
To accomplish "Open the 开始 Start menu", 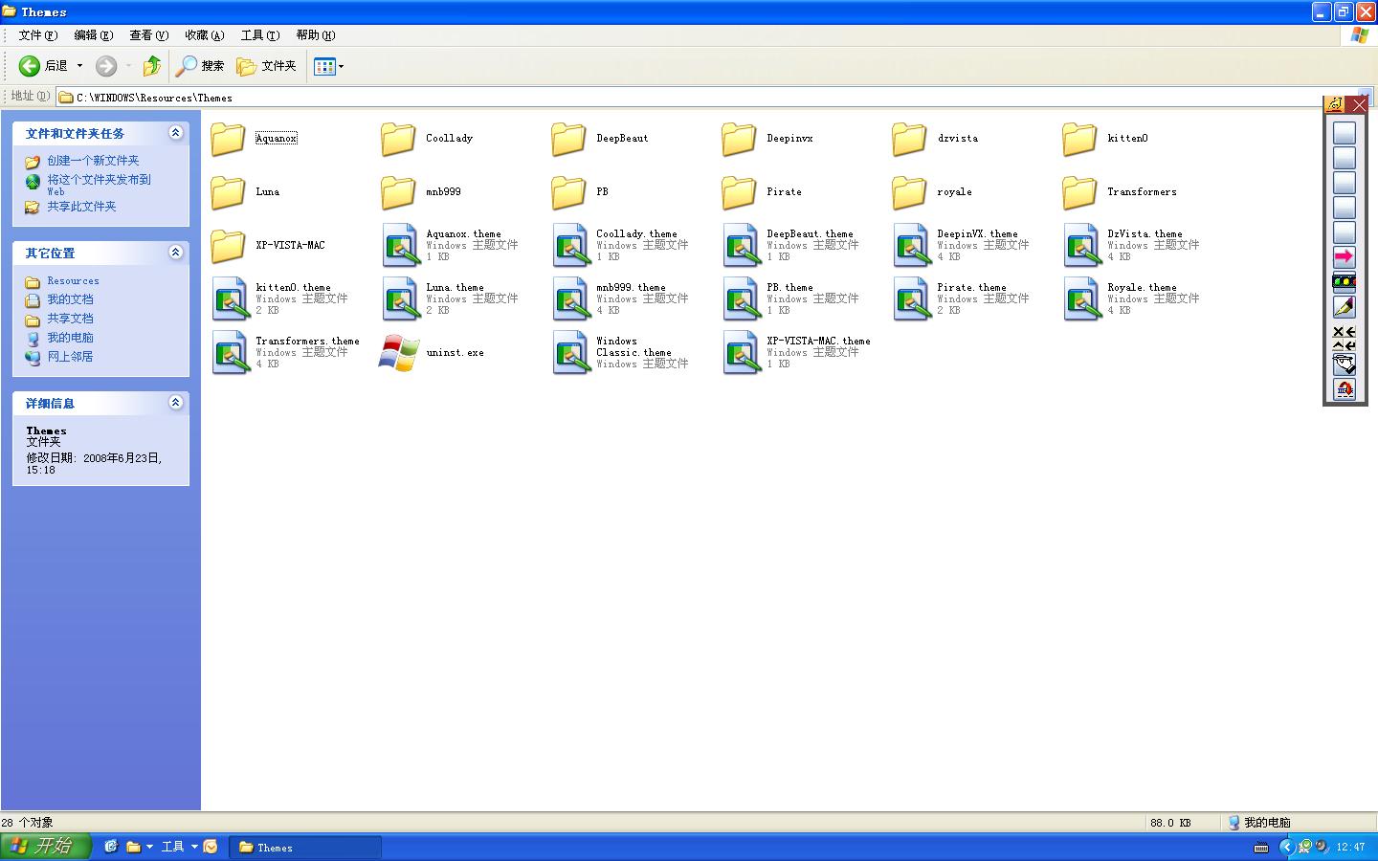I will tap(45, 847).
